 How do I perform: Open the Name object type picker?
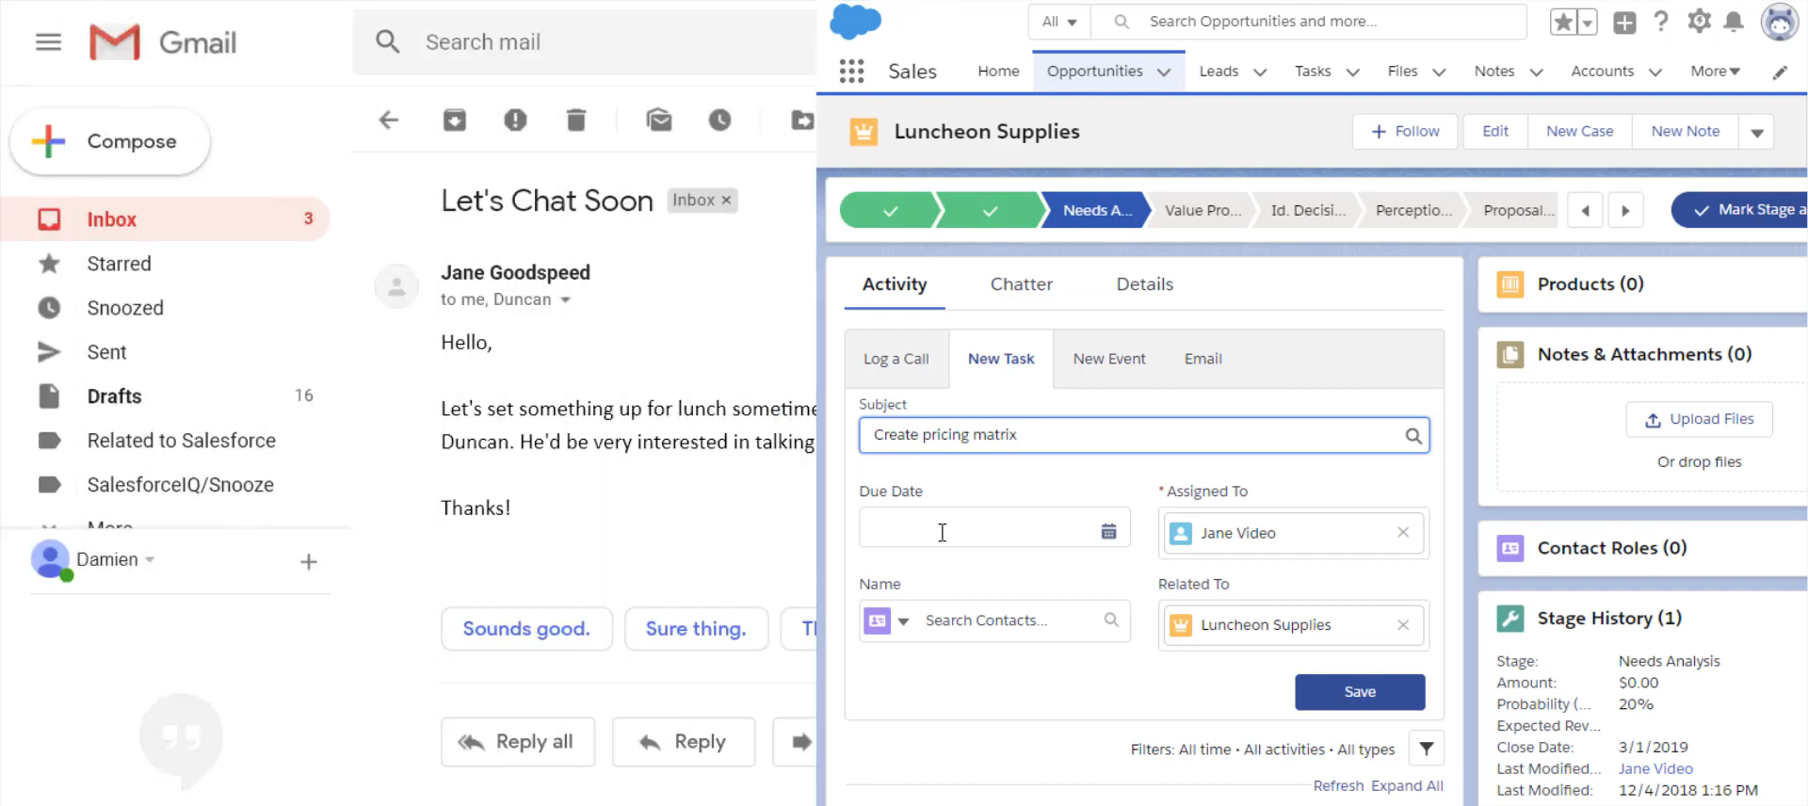click(888, 621)
